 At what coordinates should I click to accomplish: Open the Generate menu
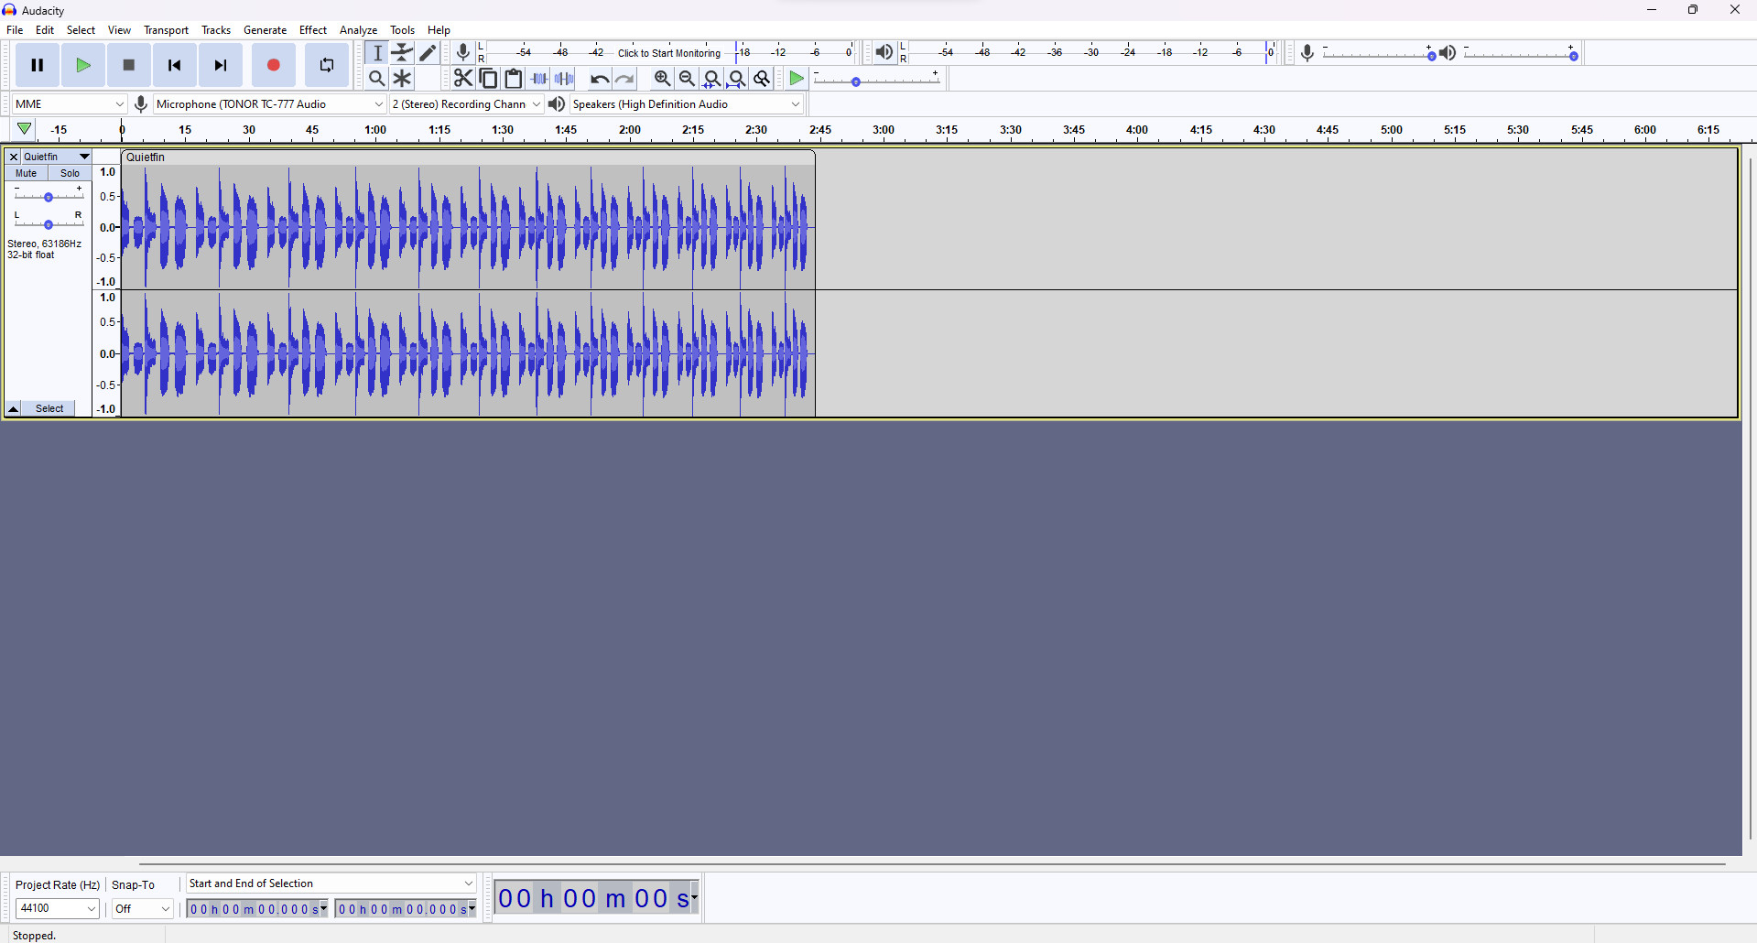266,30
